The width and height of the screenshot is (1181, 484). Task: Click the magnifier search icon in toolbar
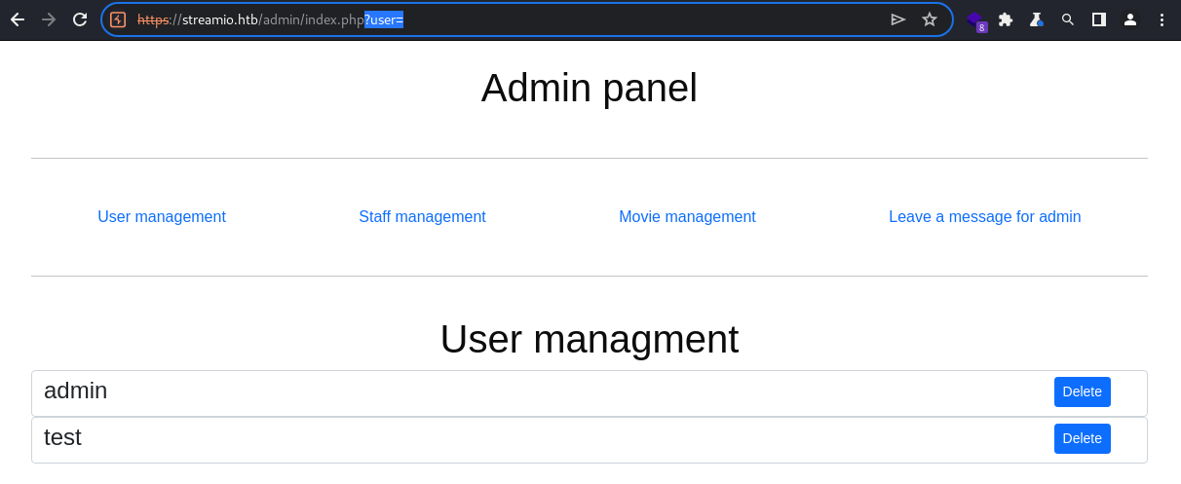point(1068,19)
